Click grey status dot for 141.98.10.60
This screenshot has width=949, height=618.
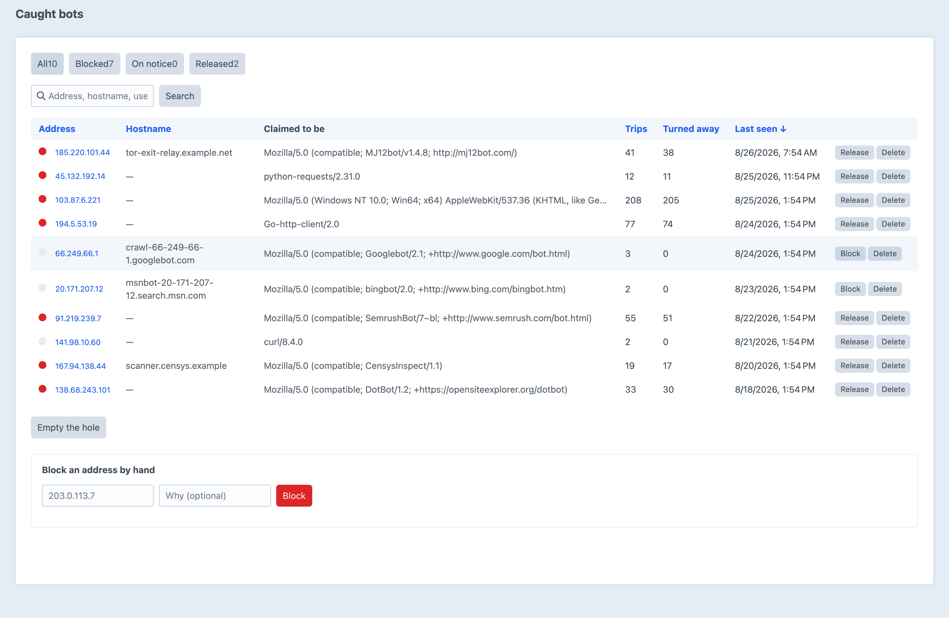coord(43,341)
